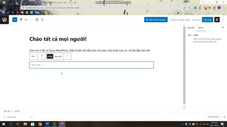Click the Cập nhật update button

(x=207, y=20)
